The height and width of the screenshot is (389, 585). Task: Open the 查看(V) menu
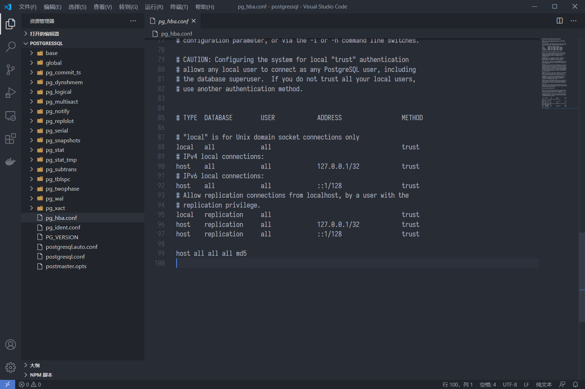coord(103,7)
